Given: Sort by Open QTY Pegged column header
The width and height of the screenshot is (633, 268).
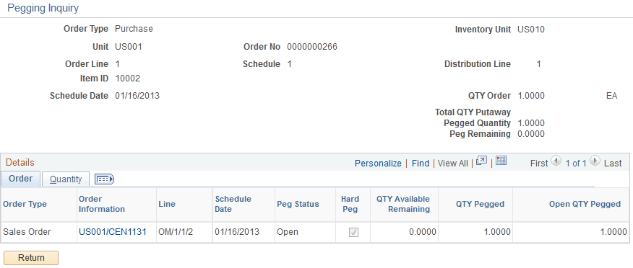Looking at the screenshot, I should point(585,204).
